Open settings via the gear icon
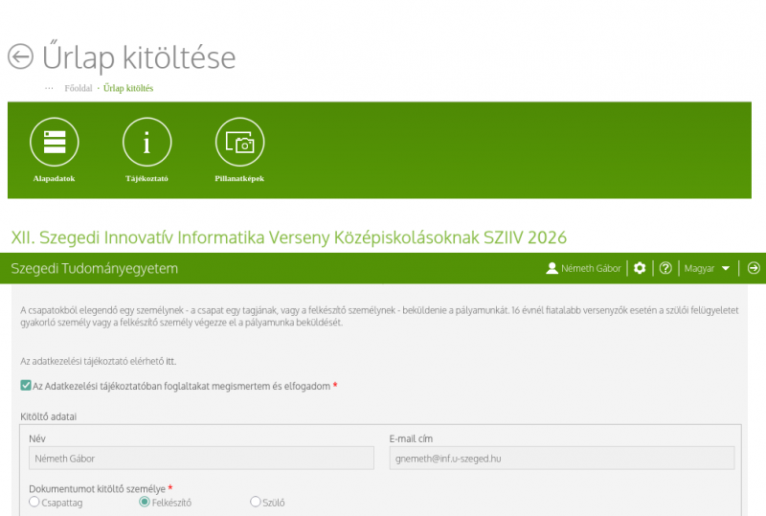 coord(640,268)
